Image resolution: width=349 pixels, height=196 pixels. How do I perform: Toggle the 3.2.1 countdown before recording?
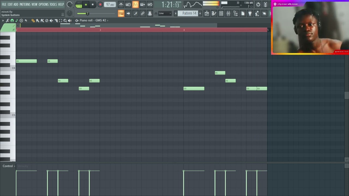click(x=135, y=4)
